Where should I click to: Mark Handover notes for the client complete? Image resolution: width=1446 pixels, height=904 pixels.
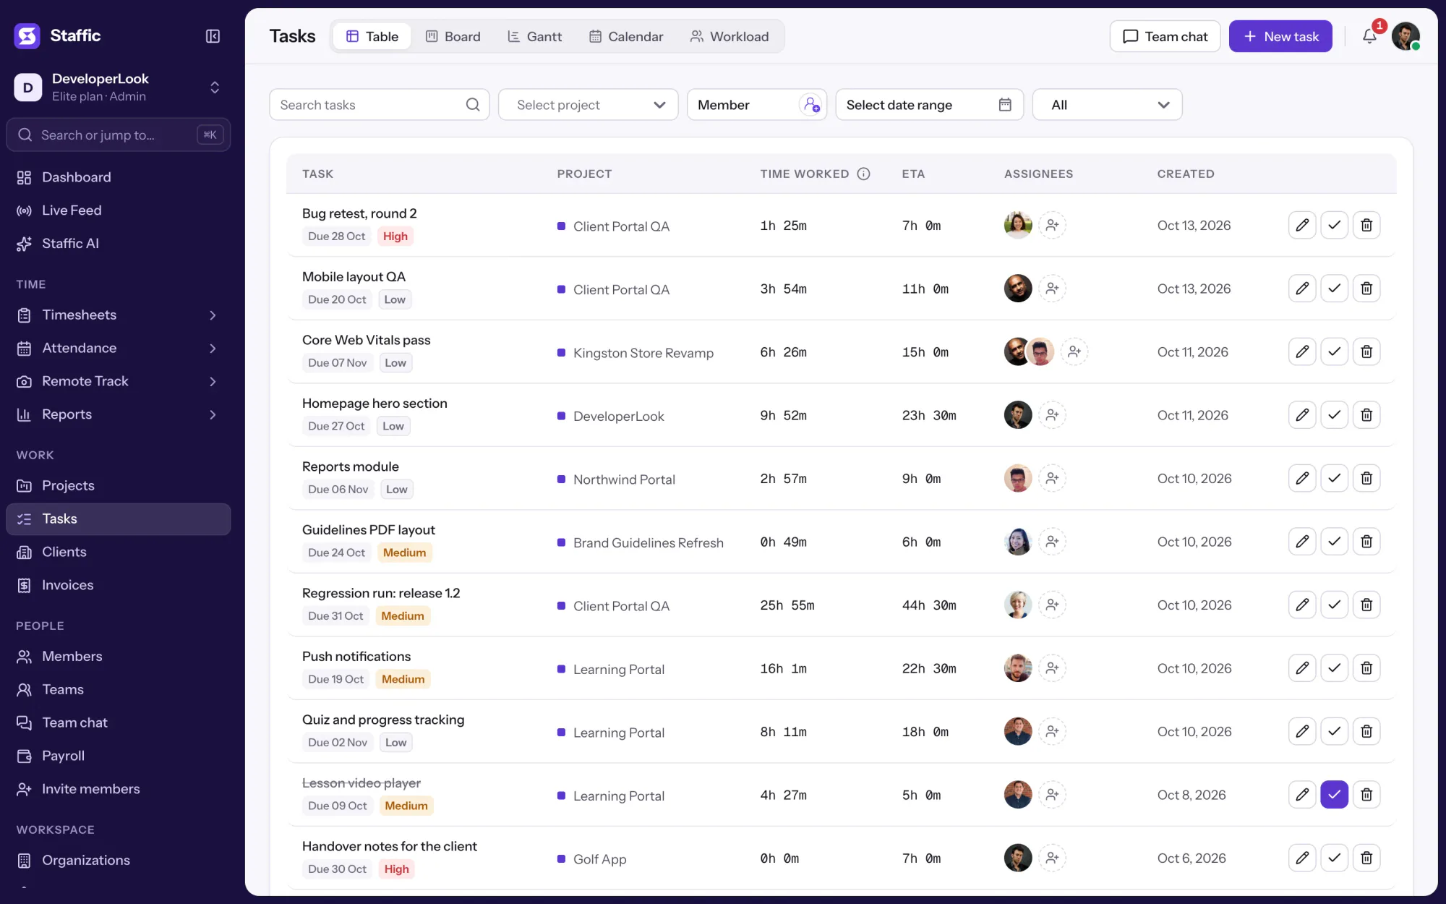point(1335,858)
